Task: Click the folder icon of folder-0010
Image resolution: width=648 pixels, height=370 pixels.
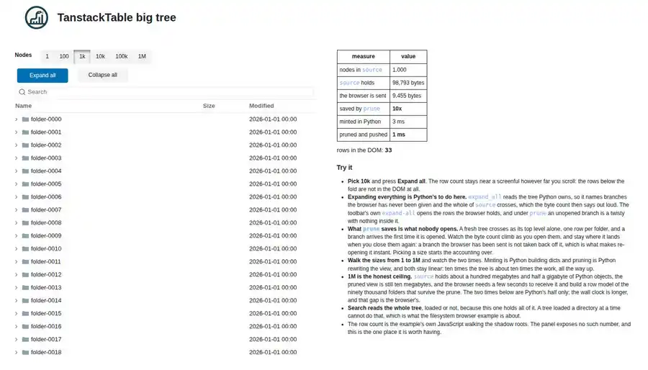Action: [26, 248]
